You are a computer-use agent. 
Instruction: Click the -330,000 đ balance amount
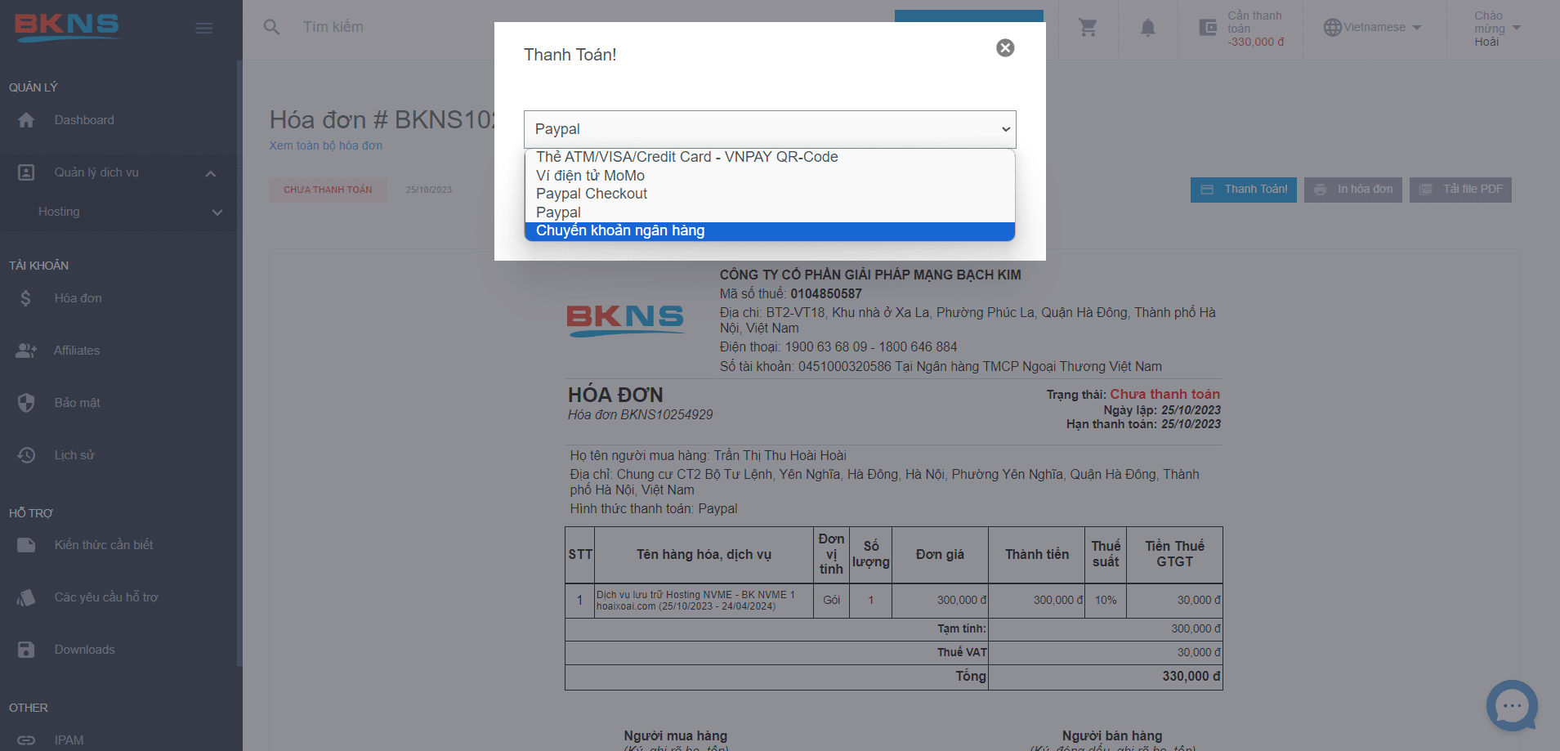click(x=1255, y=42)
